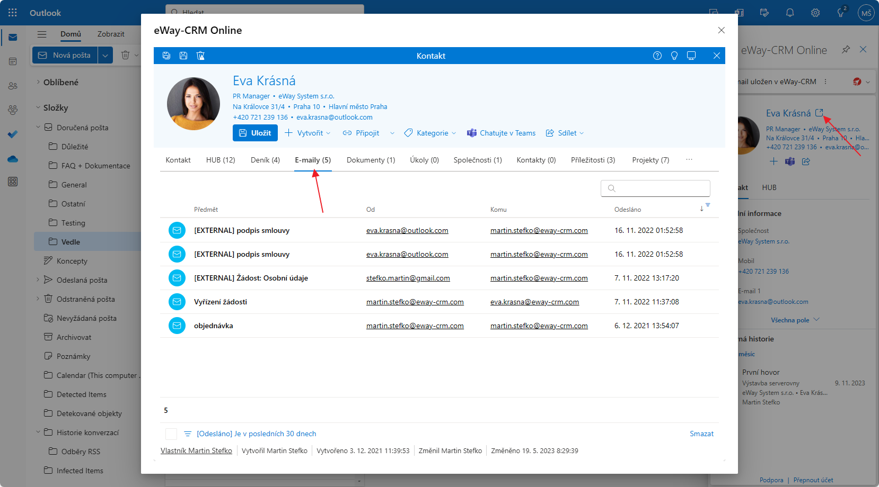Open Outlook settings gear
879x487 pixels.
click(815, 13)
